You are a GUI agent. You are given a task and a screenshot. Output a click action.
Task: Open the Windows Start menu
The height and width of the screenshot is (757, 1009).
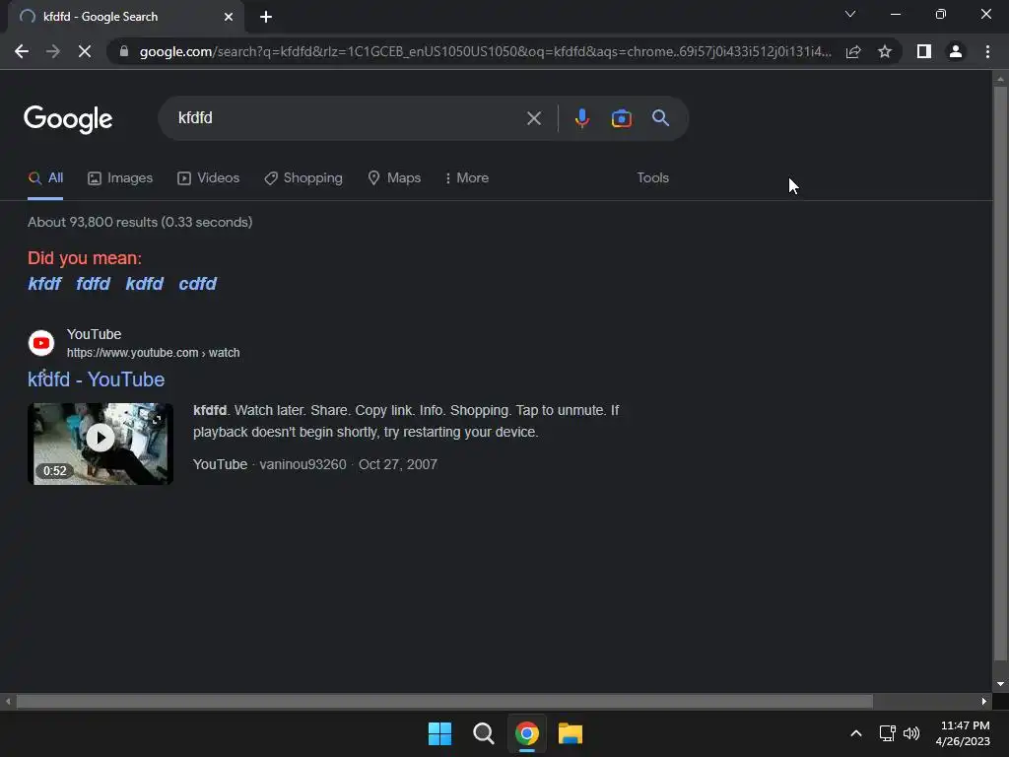click(440, 733)
